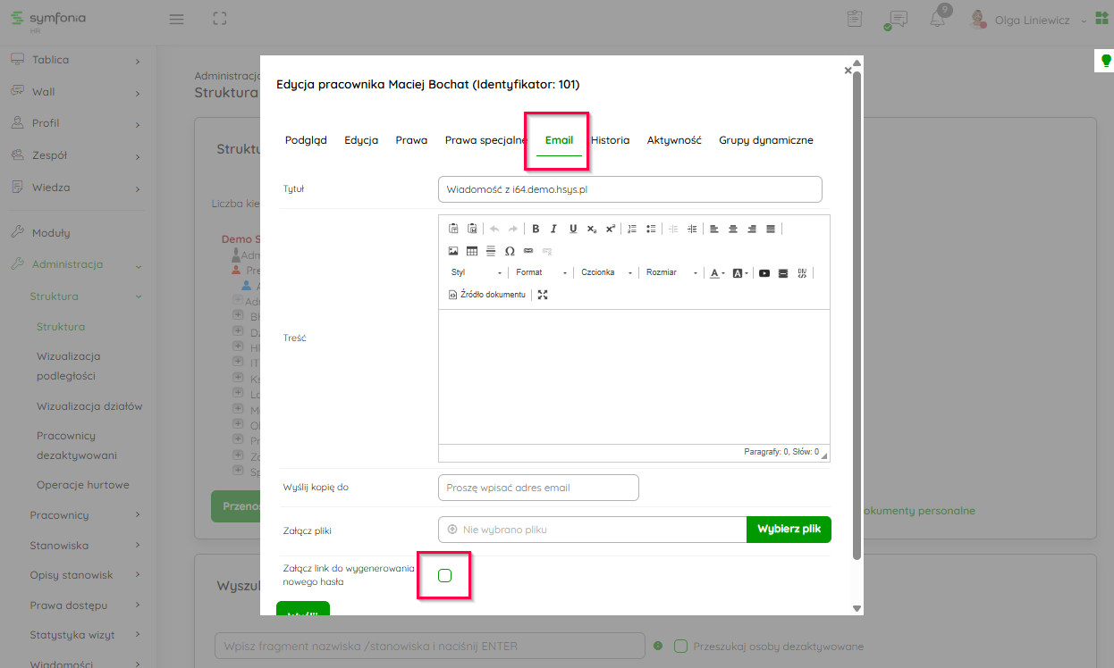Image resolution: width=1114 pixels, height=668 pixels.
Task: Apply italic formatting in the editor
Action: tap(554, 229)
